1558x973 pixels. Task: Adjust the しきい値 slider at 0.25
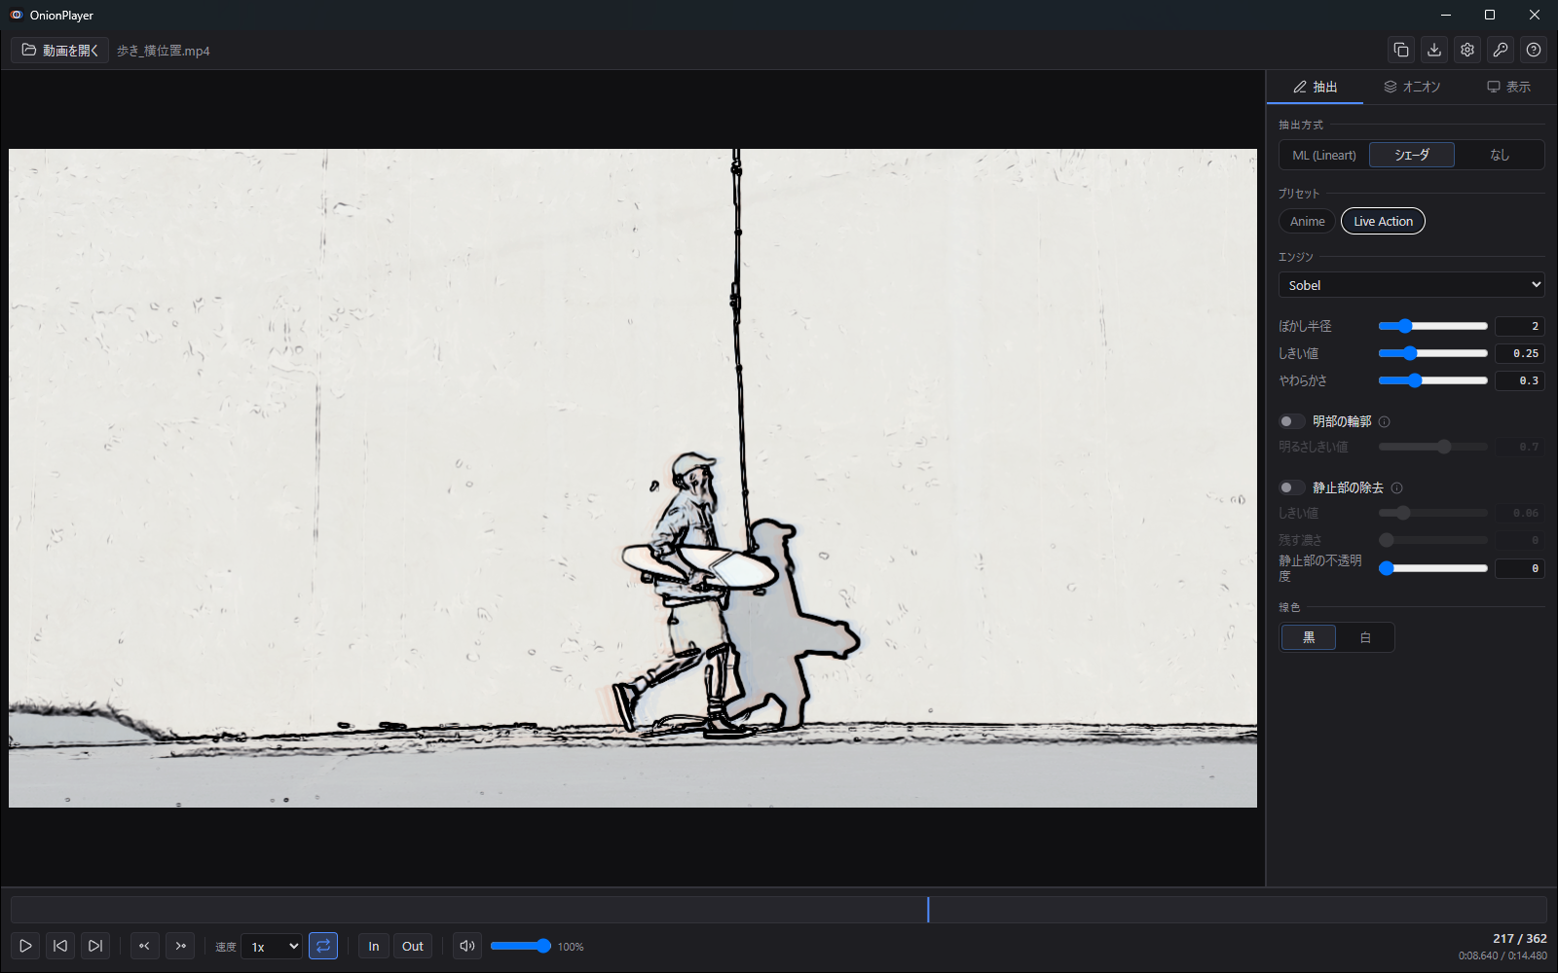[1433, 353]
